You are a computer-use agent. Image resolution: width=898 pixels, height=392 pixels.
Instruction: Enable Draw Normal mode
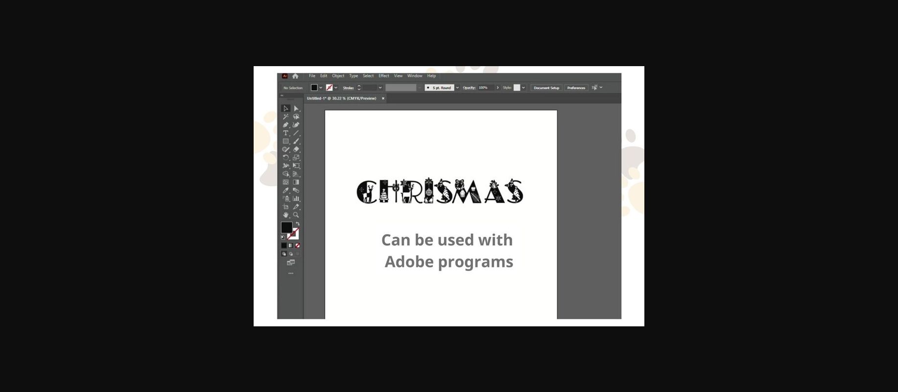coord(284,254)
